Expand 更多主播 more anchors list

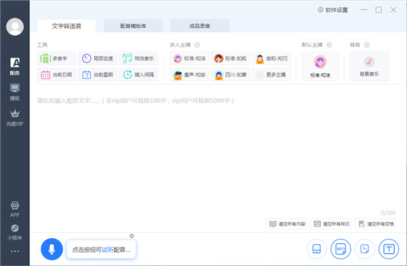point(271,75)
